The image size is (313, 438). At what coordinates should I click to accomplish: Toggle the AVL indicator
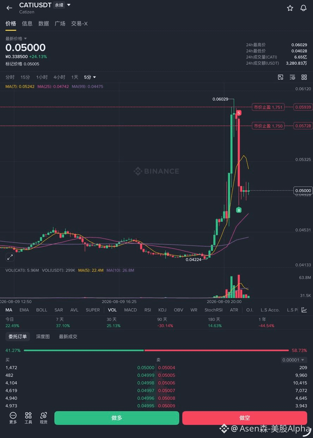[x=74, y=310]
